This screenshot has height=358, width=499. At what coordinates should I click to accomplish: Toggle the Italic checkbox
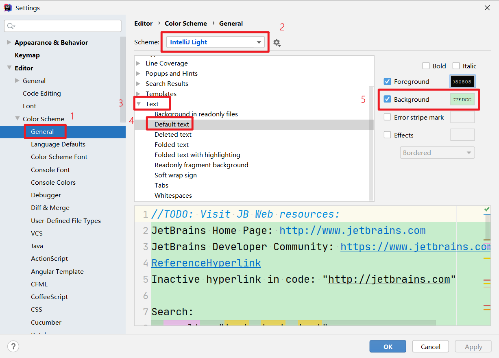[456, 66]
